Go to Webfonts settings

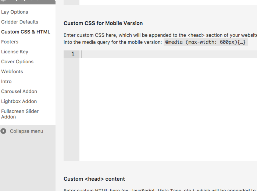12,72
